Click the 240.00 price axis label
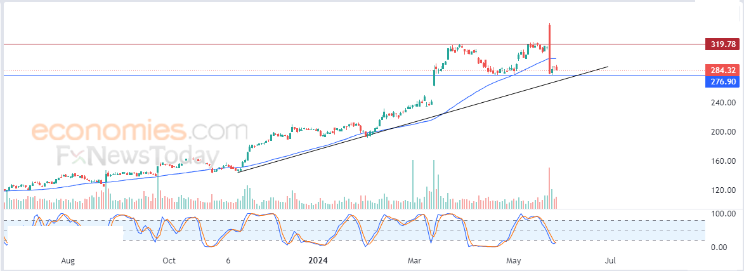Viewport: 744px width, 271px height. pos(723,103)
